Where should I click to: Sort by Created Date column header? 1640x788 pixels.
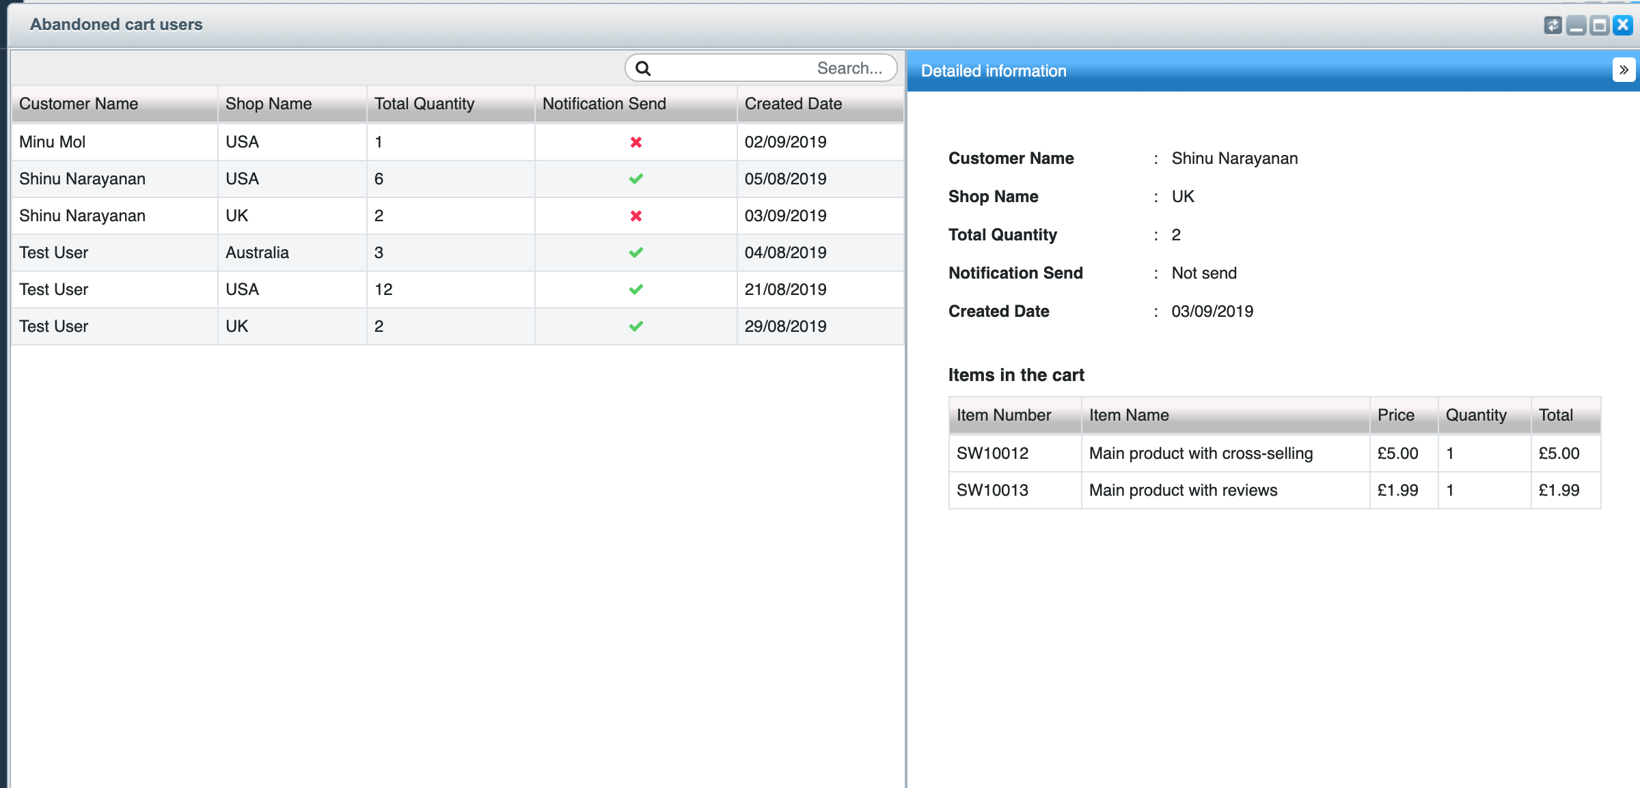pyautogui.click(x=821, y=104)
